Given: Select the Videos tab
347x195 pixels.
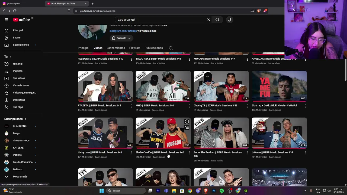Looking at the screenshot, I should coord(98,48).
